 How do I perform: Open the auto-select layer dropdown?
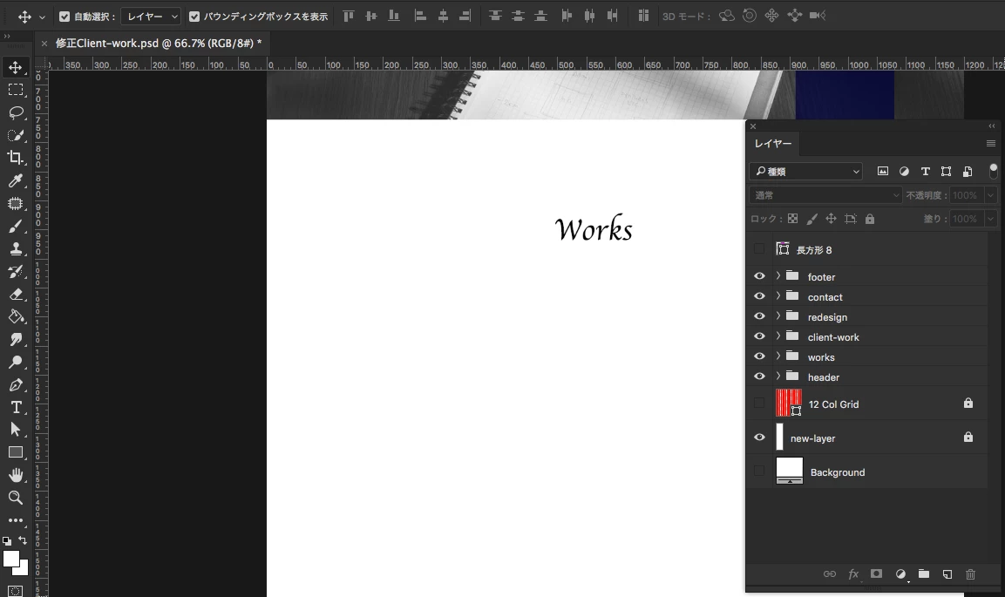pos(152,17)
